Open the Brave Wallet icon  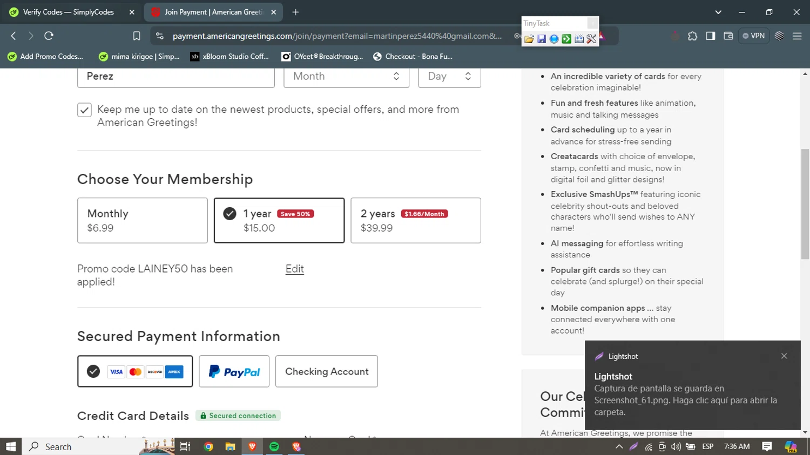(728, 36)
